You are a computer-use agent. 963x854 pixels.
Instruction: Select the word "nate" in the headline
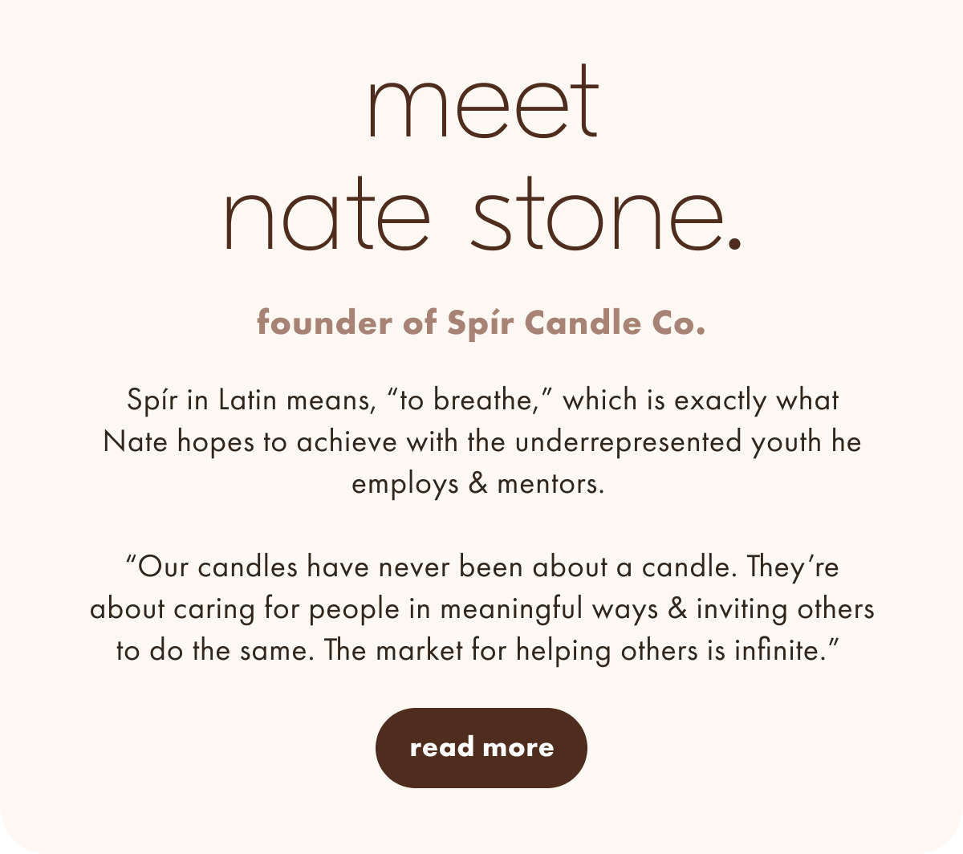[x=326, y=213]
